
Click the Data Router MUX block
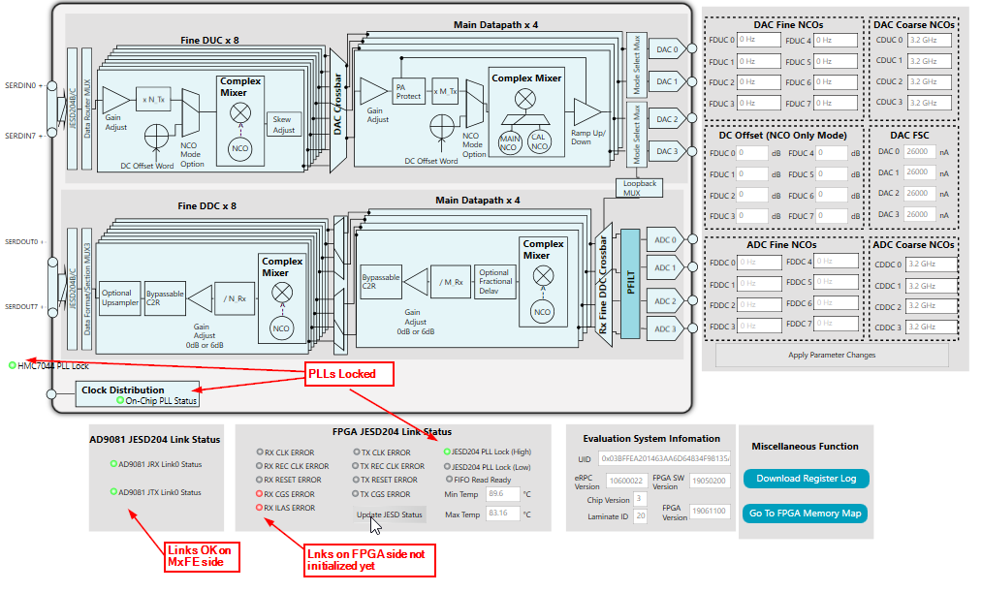click(87, 109)
